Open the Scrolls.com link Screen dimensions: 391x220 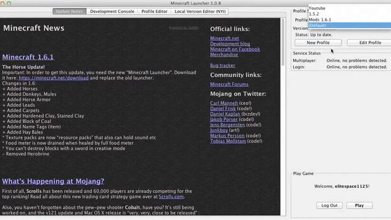coord(171,197)
